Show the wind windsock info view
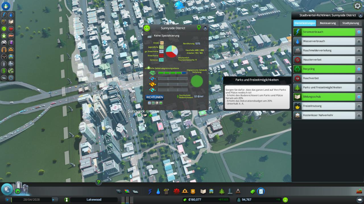The image size is (364, 204). (11, 36)
